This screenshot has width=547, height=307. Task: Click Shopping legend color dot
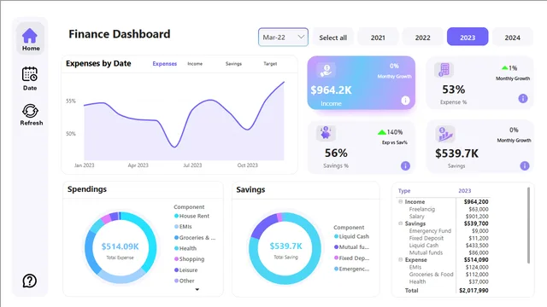pyautogui.click(x=176, y=259)
